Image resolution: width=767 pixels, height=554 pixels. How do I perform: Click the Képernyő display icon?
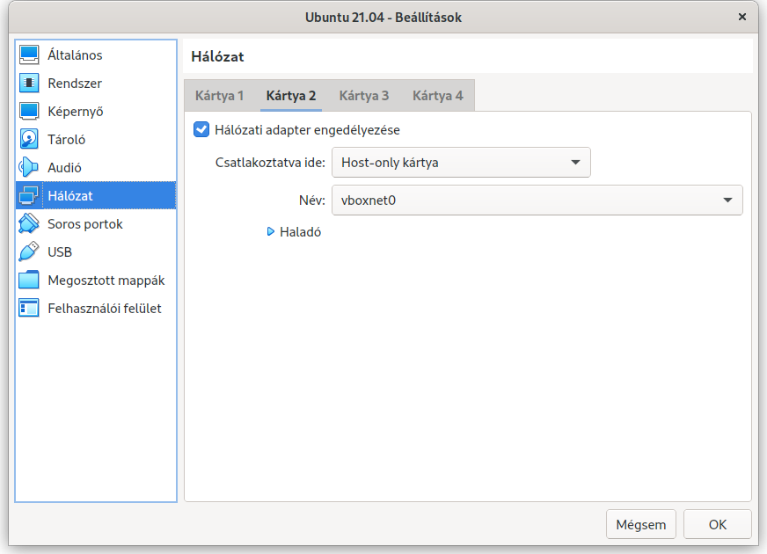pos(29,111)
